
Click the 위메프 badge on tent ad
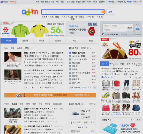(105, 40)
